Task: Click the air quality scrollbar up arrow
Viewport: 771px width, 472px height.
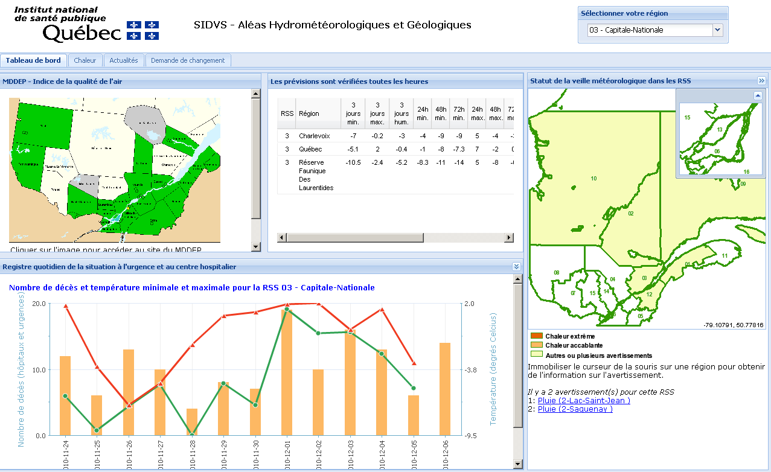Action: [x=255, y=94]
